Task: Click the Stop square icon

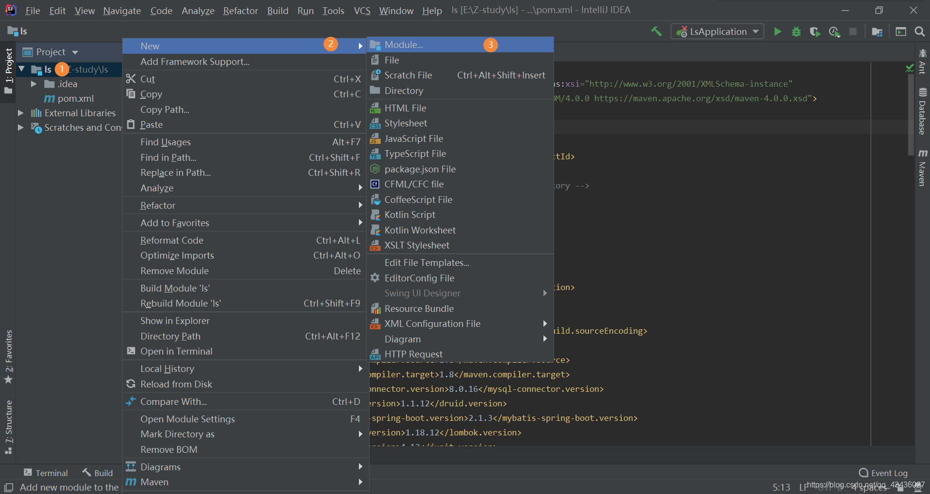Action: click(x=853, y=31)
